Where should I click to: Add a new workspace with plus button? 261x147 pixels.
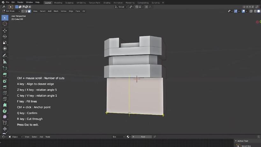163,3
